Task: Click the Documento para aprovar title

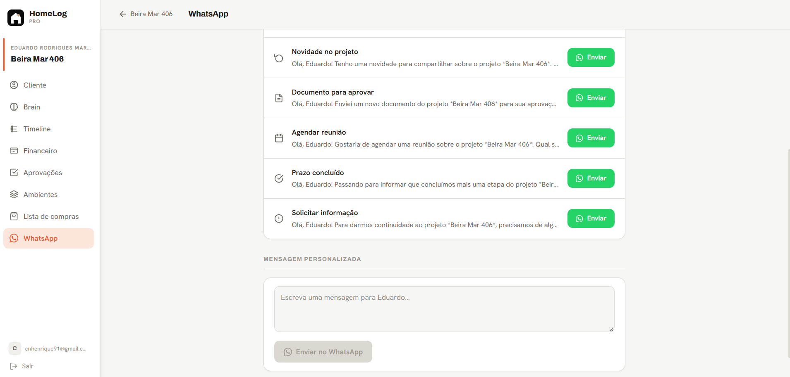Action: pos(333,92)
